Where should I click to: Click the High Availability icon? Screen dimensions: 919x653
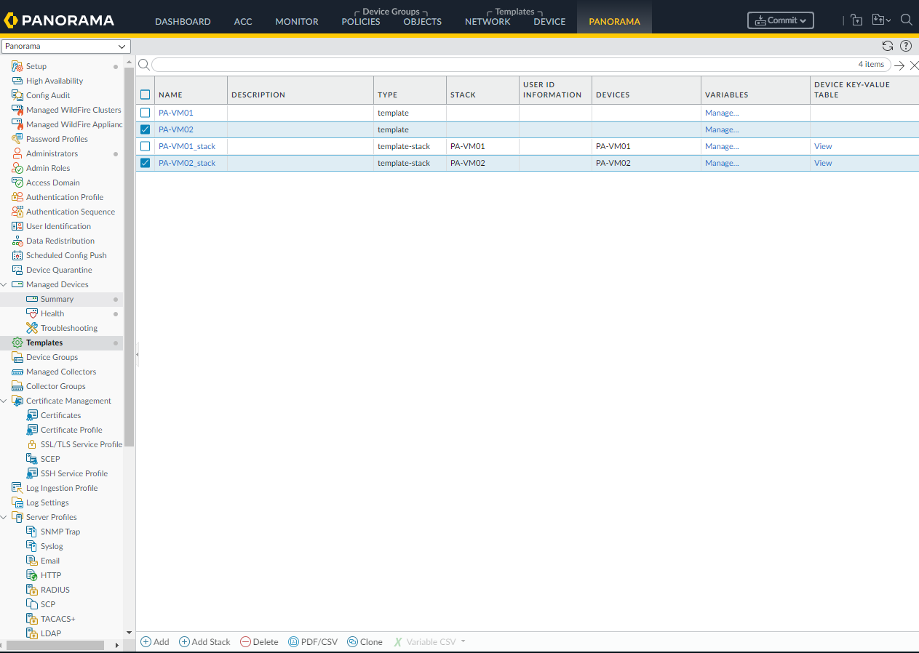[17, 81]
